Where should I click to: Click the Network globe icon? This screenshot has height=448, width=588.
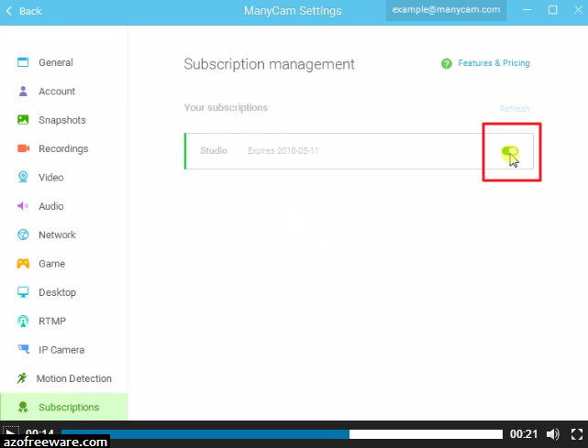point(23,235)
